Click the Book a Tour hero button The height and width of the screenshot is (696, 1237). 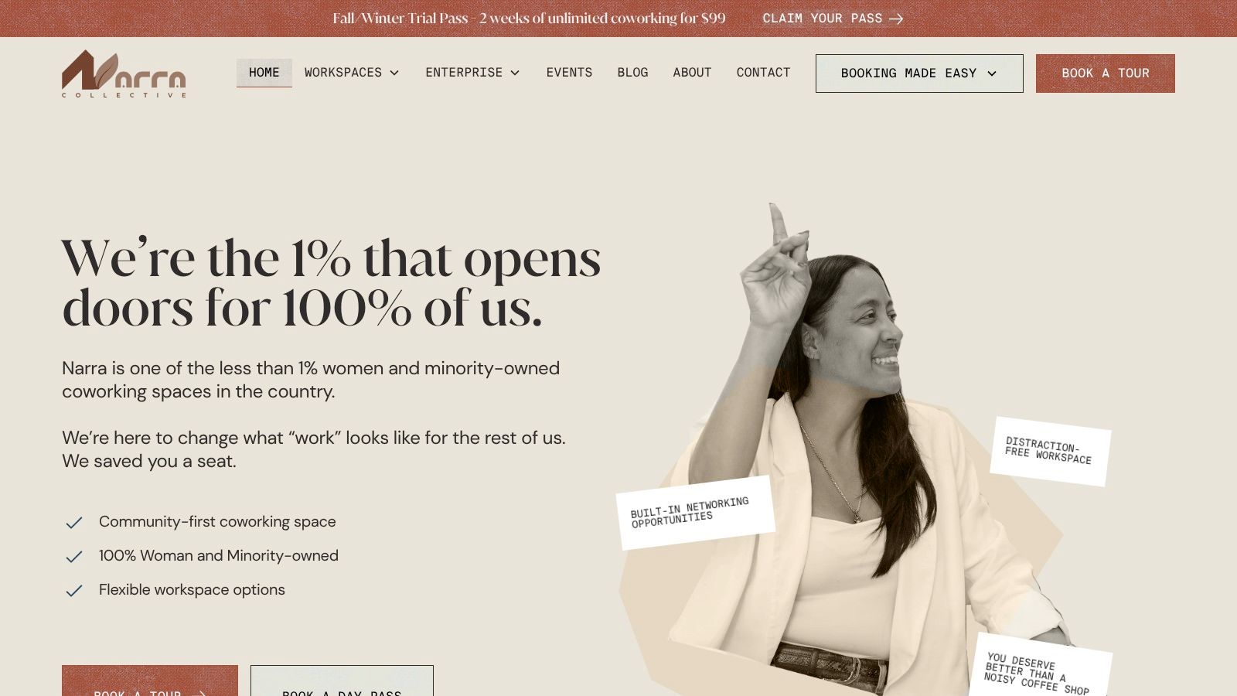click(x=150, y=681)
